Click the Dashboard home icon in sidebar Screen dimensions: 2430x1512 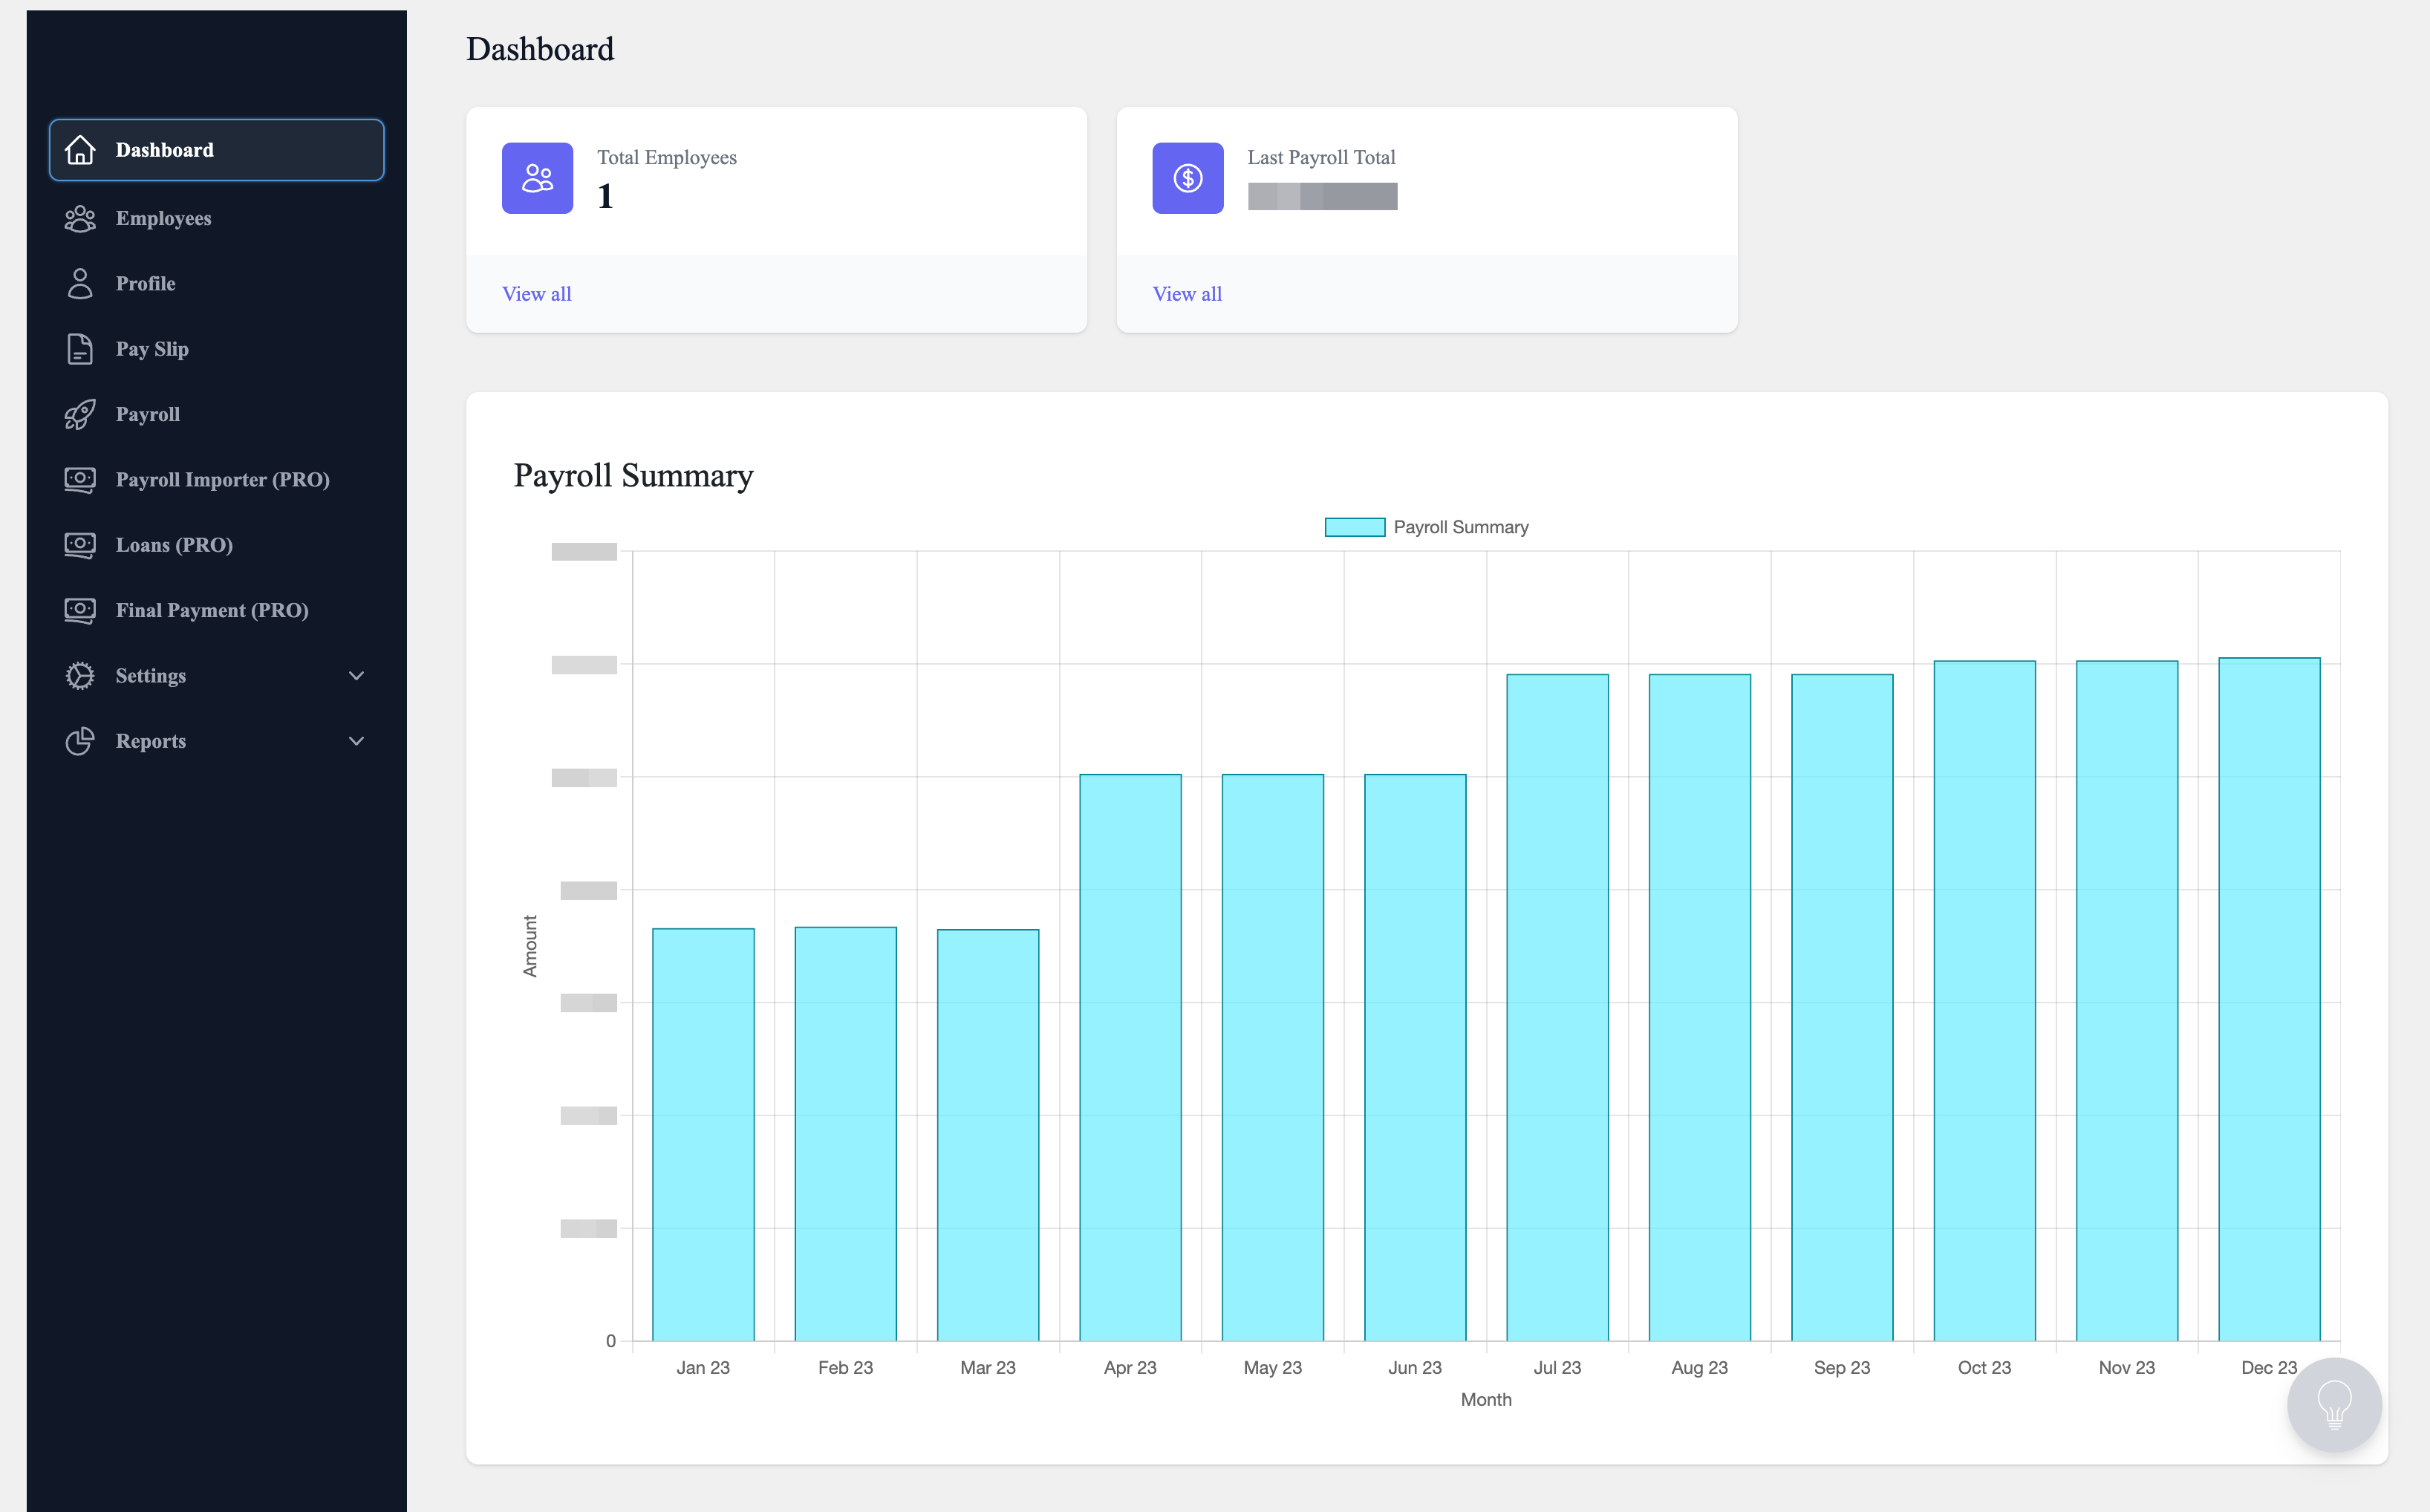point(80,150)
